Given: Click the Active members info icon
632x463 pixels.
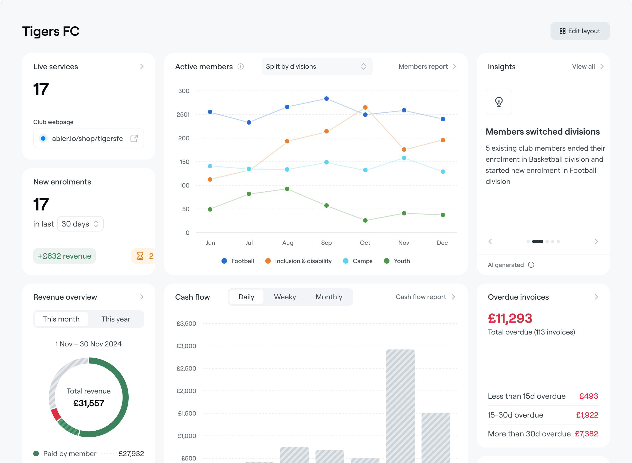Looking at the screenshot, I should 240,67.
